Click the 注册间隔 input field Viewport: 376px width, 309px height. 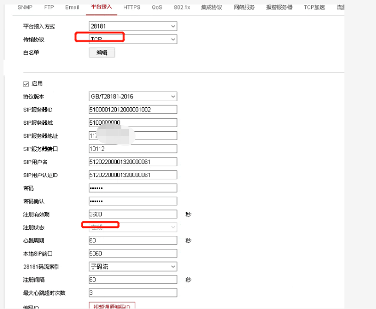(133, 280)
